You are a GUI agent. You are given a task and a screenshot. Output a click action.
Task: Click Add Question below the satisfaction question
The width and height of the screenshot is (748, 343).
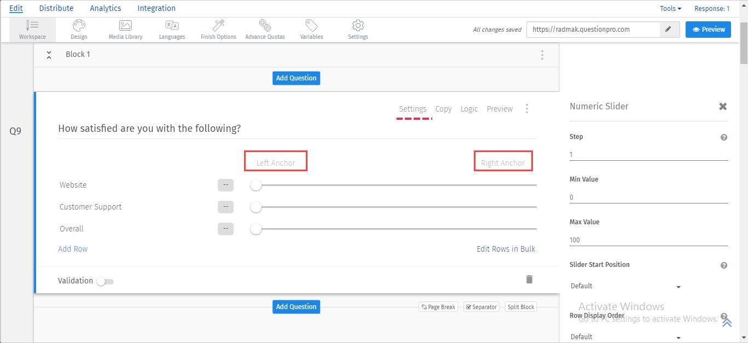[x=296, y=307]
